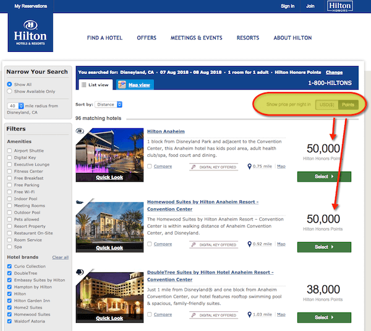Click the Map view map icon

pos(122,85)
